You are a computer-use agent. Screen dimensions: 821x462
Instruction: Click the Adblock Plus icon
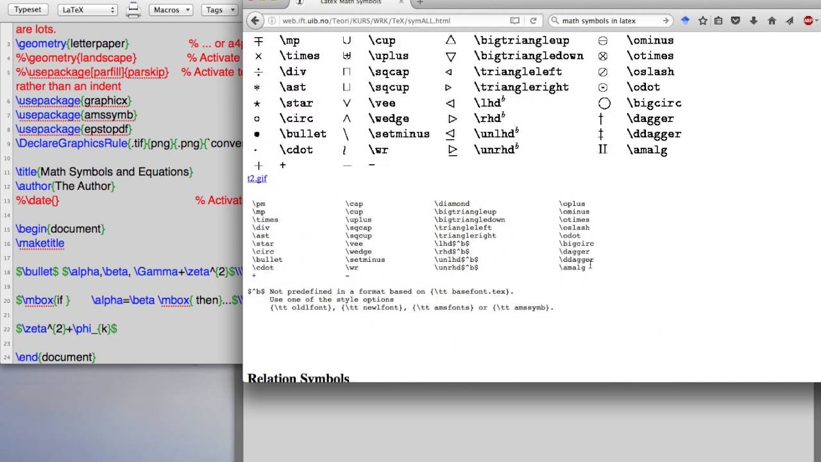tap(808, 21)
